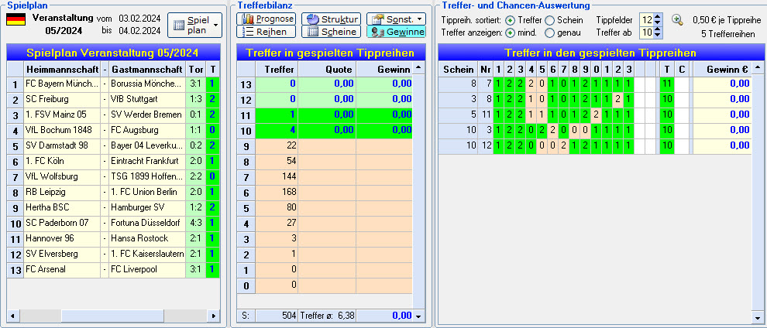Viewport: 767px width, 328px height.
Task: Select the Treffer sort radio button
Action: click(x=511, y=20)
